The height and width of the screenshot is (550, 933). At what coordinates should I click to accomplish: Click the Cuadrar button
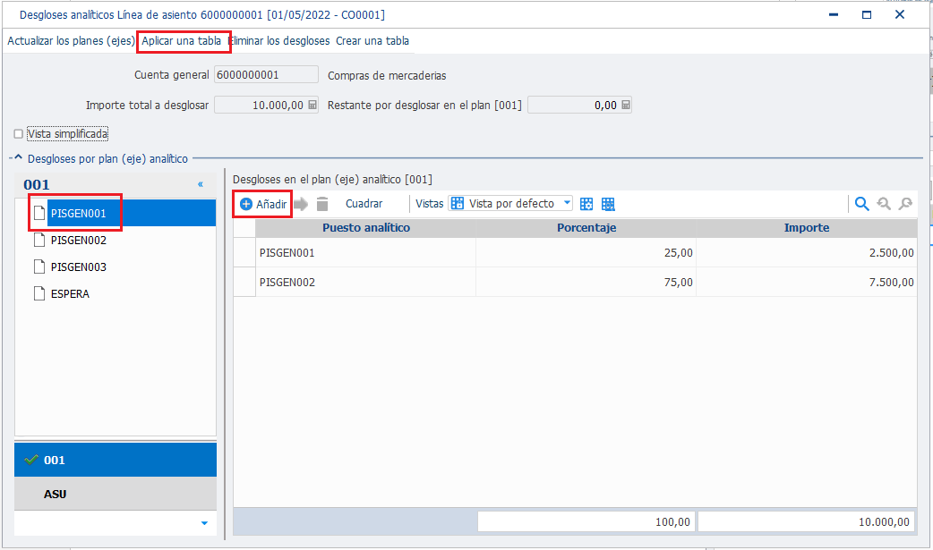(364, 204)
